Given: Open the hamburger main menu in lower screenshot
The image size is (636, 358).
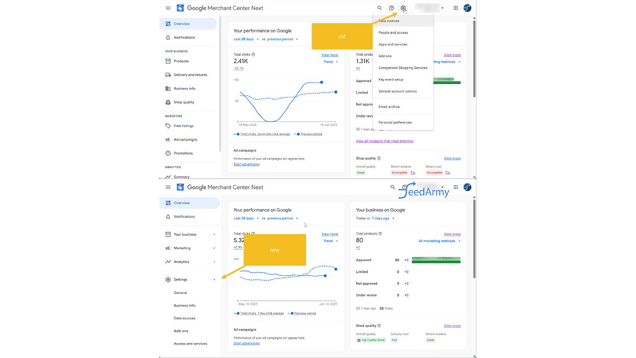Looking at the screenshot, I should (x=168, y=187).
